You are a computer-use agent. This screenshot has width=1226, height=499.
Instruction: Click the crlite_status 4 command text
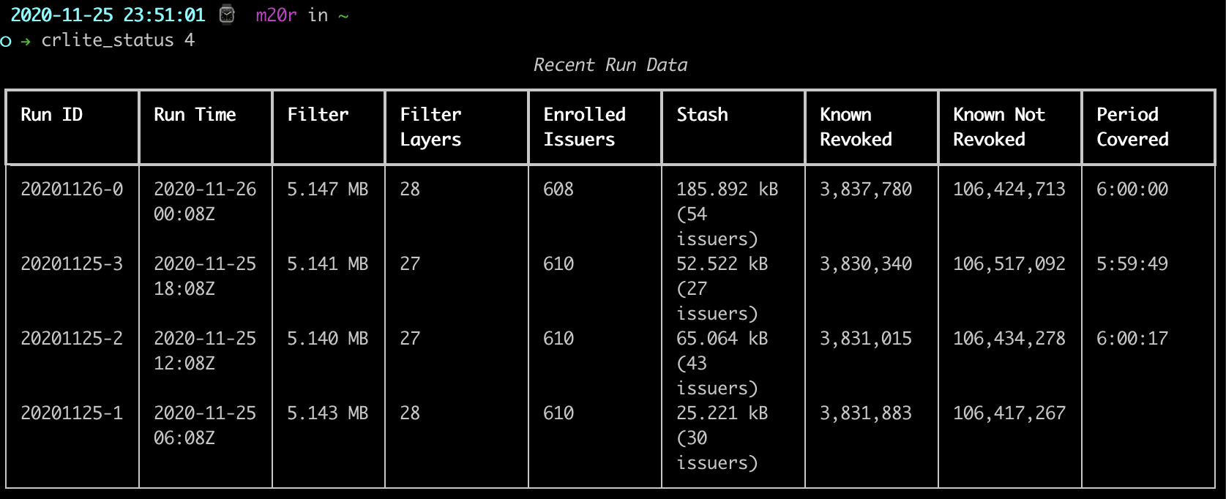click(x=118, y=40)
